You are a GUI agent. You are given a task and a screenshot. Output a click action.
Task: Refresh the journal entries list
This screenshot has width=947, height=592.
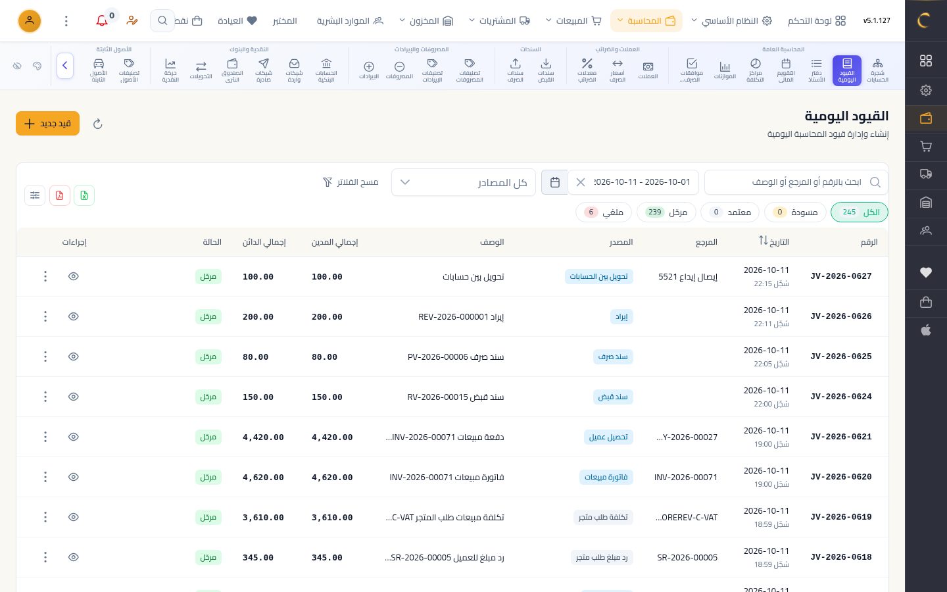(98, 124)
